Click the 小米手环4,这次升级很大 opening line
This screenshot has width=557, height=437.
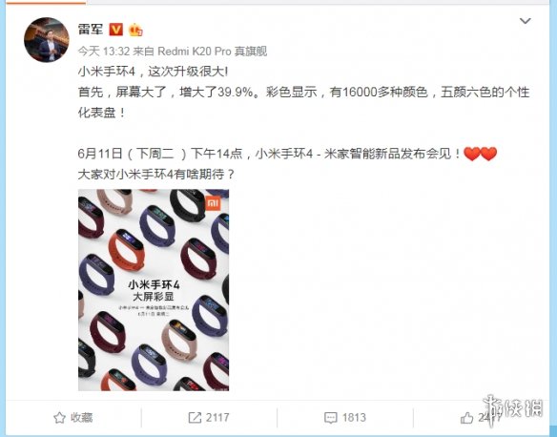click(x=153, y=72)
